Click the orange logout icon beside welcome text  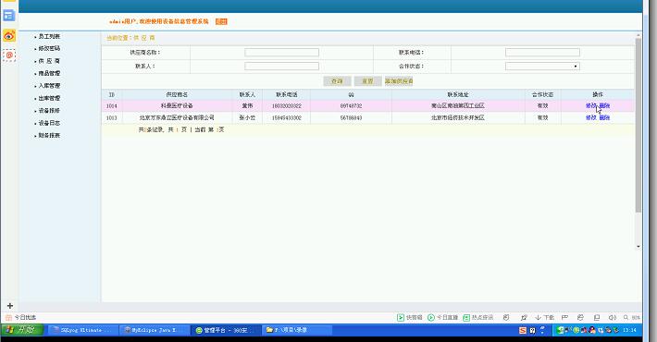(221, 21)
